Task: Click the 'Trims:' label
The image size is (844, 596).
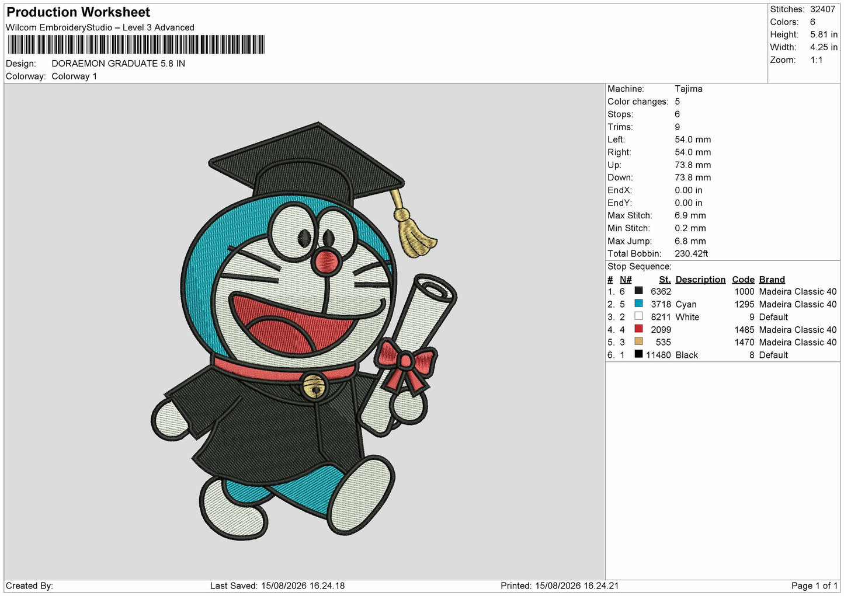Action: click(x=620, y=127)
